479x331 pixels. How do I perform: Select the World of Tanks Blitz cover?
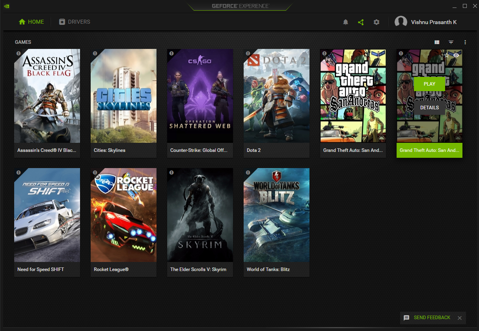pos(276,215)
